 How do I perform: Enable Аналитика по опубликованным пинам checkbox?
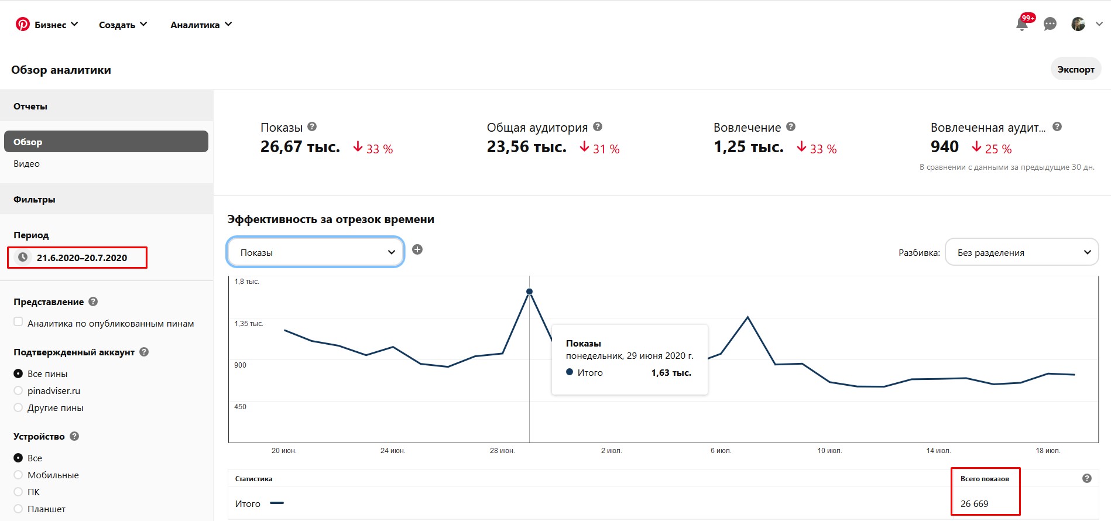click(x=18, y=322)
